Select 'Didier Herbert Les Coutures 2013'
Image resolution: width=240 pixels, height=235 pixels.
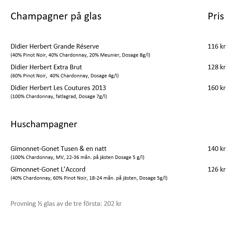click(x=58, y=88)
